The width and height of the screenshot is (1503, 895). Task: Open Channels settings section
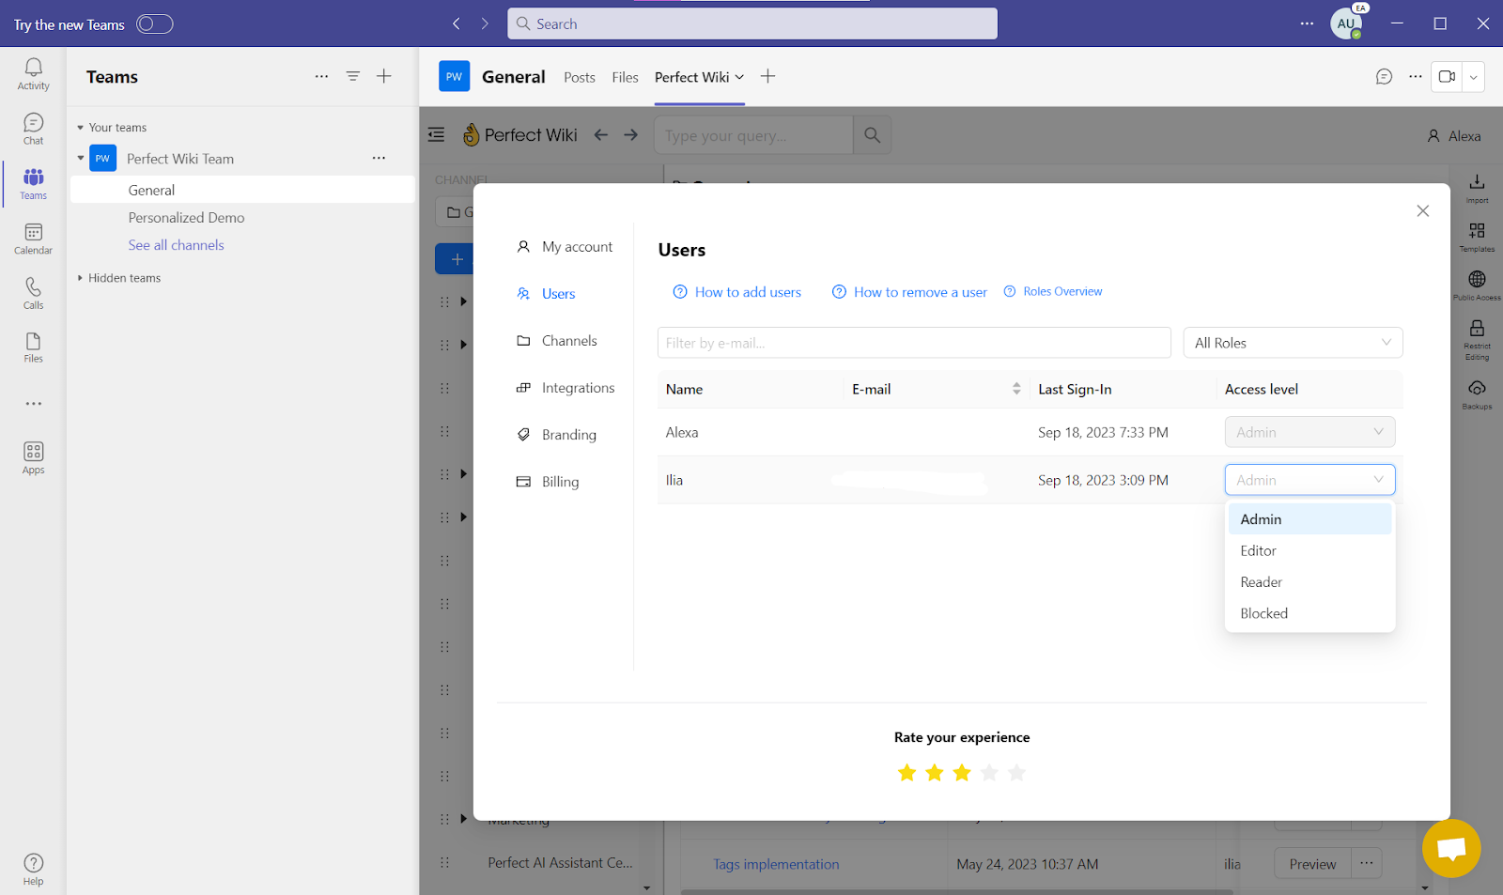point(557,341)
